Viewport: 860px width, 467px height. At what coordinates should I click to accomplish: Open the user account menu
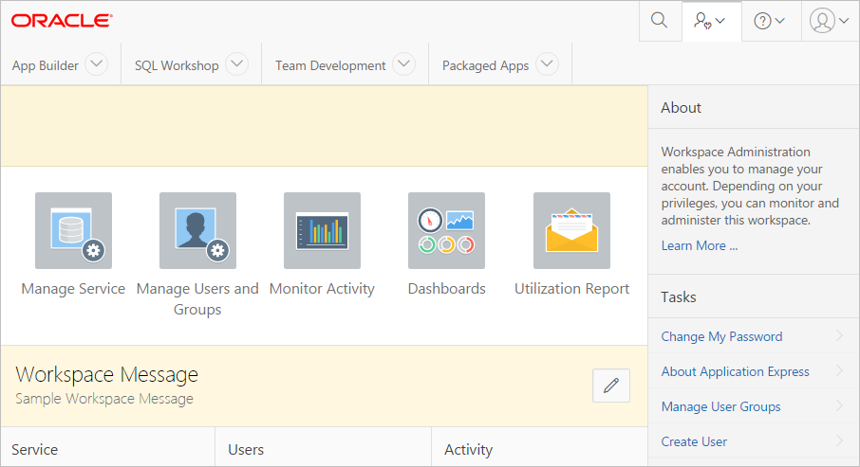pos(830,21)
